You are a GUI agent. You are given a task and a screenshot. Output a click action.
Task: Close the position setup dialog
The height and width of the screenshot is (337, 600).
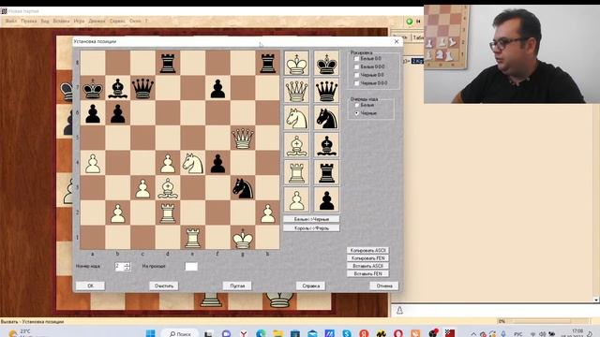click(397, 41)
